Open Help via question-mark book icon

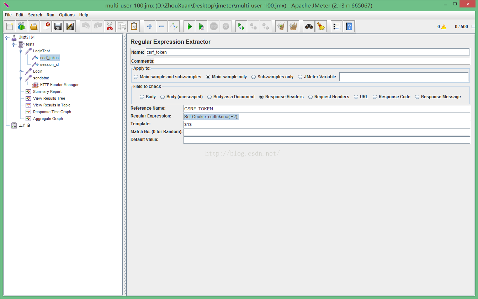coord(349,26)
